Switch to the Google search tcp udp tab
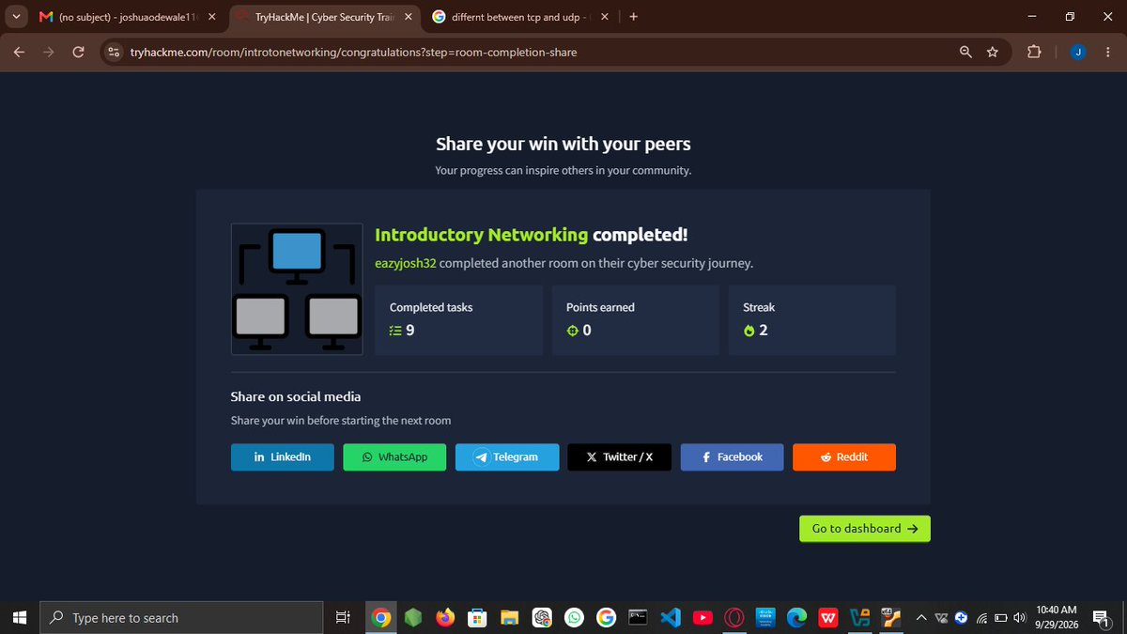The height and width of the screenshot is (634, 1127). tap(519, 16)
